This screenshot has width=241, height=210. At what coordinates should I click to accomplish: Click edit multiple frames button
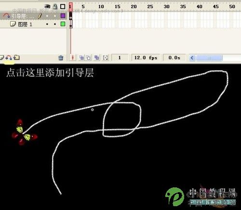pos(97,58)
